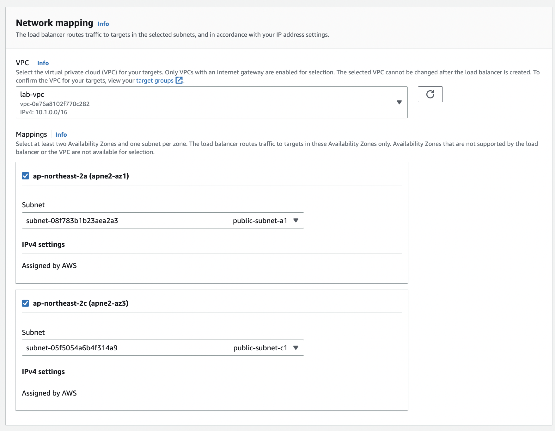Click the Network mapping section heading
This screenshot has height=431, width=555.
pos(54,23)
